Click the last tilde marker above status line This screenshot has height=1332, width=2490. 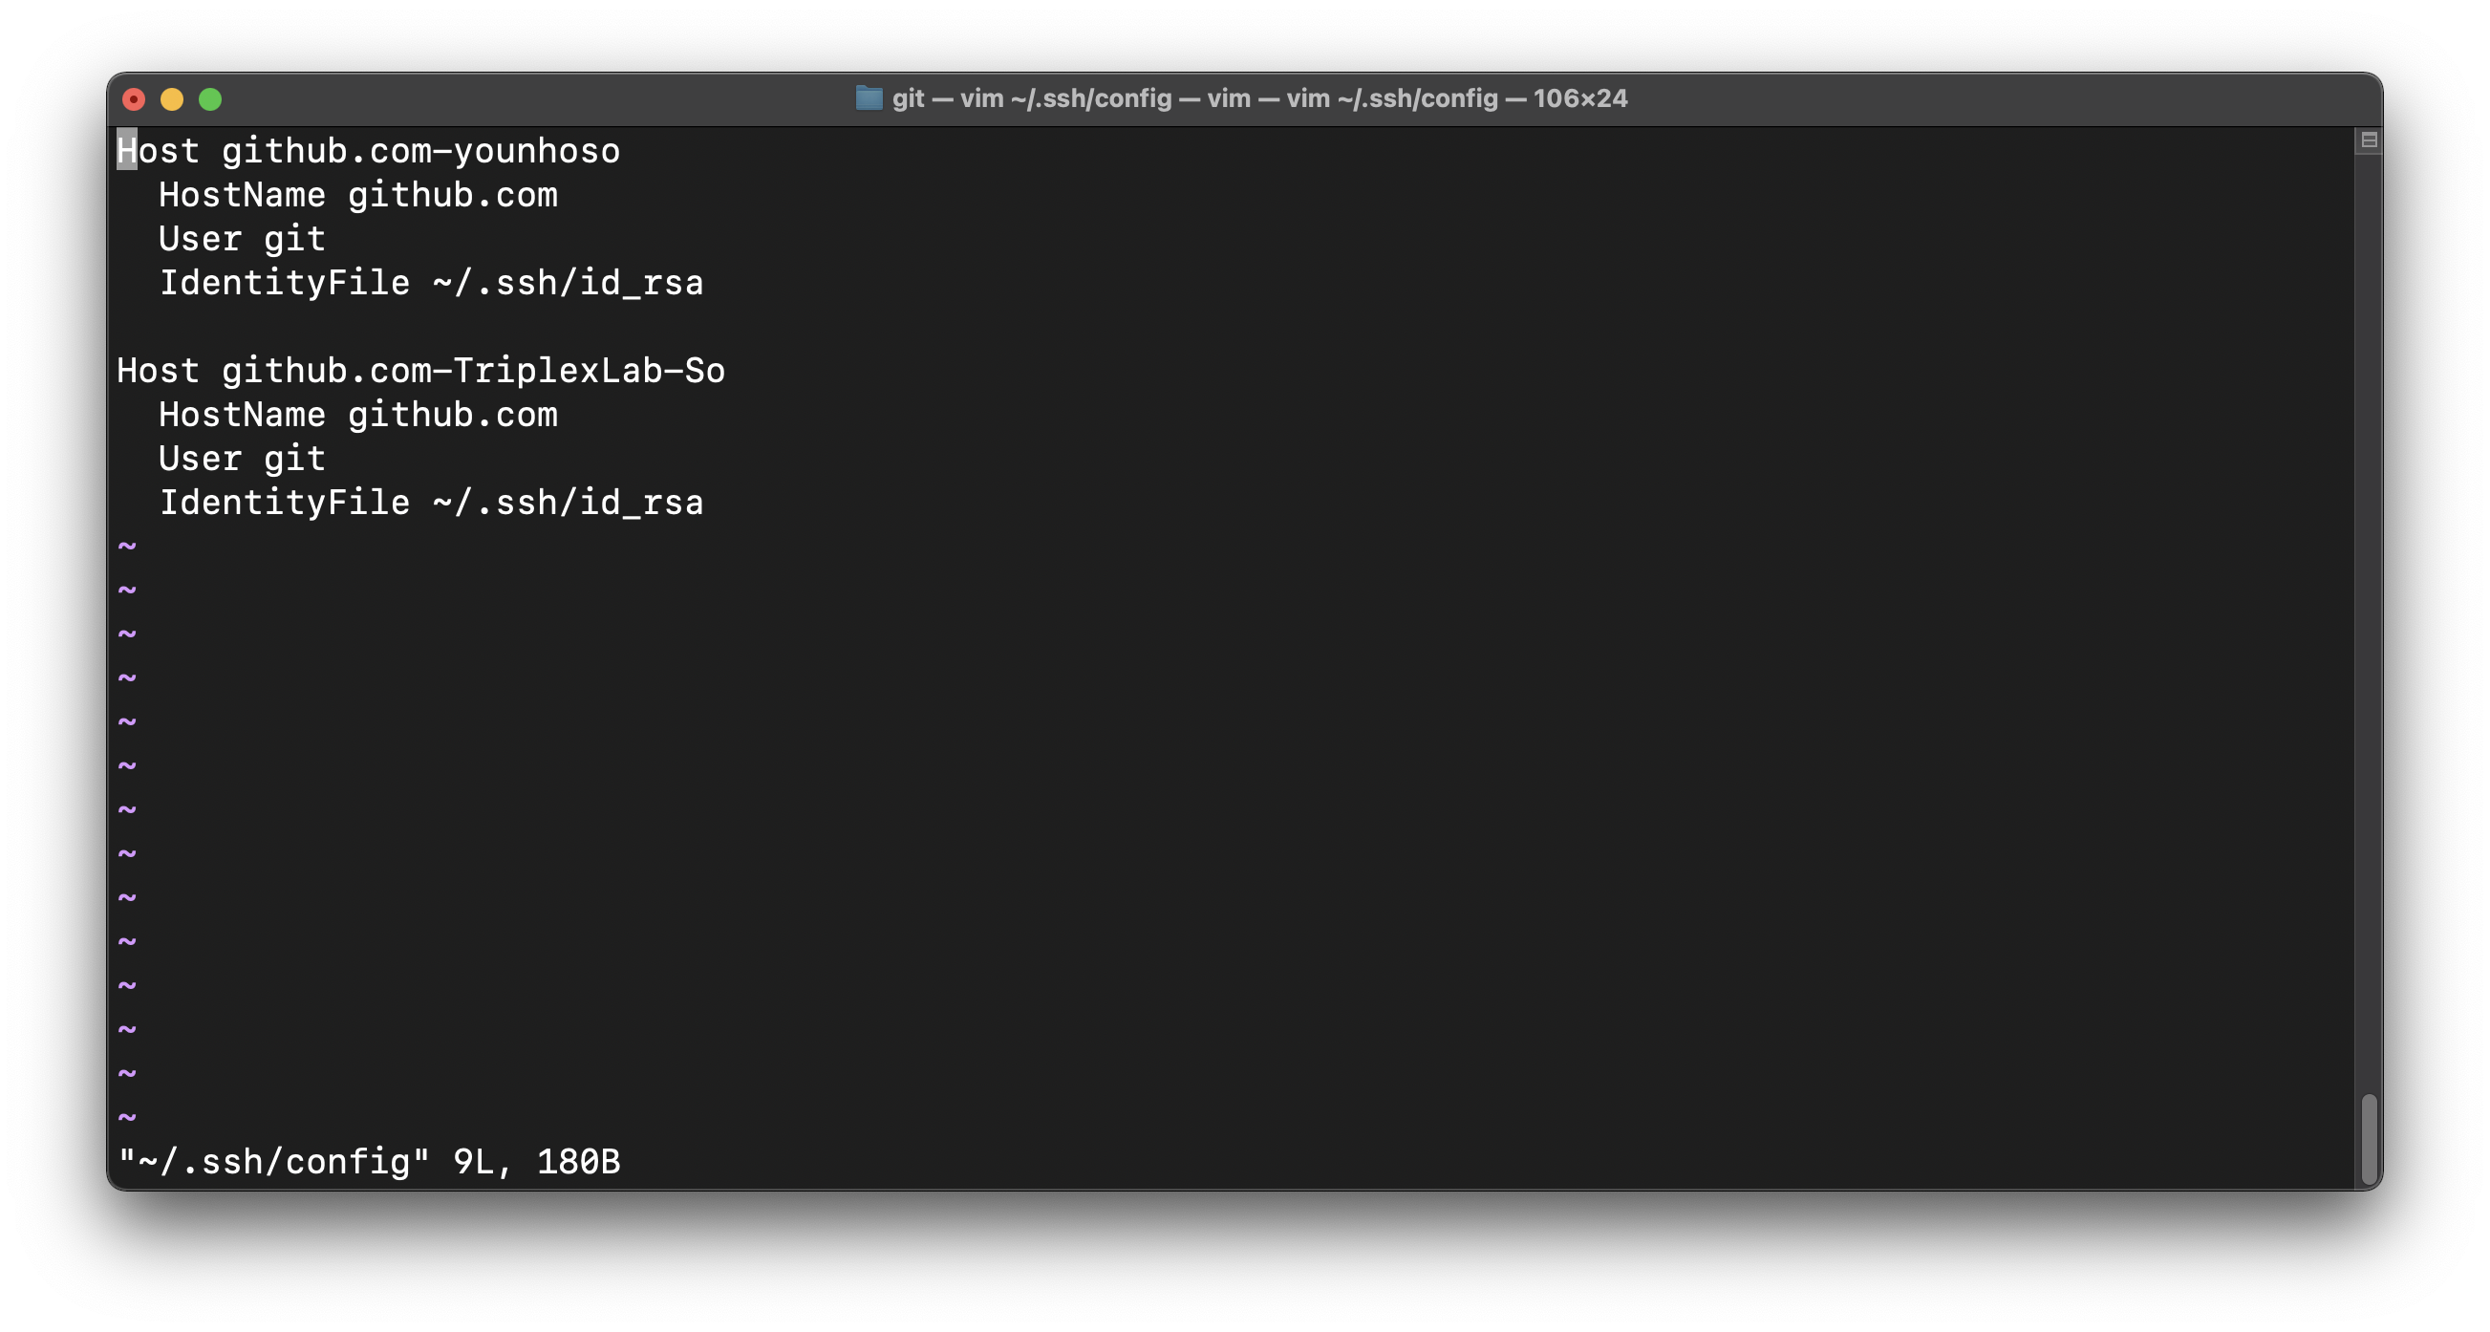tap(127, 1117)
